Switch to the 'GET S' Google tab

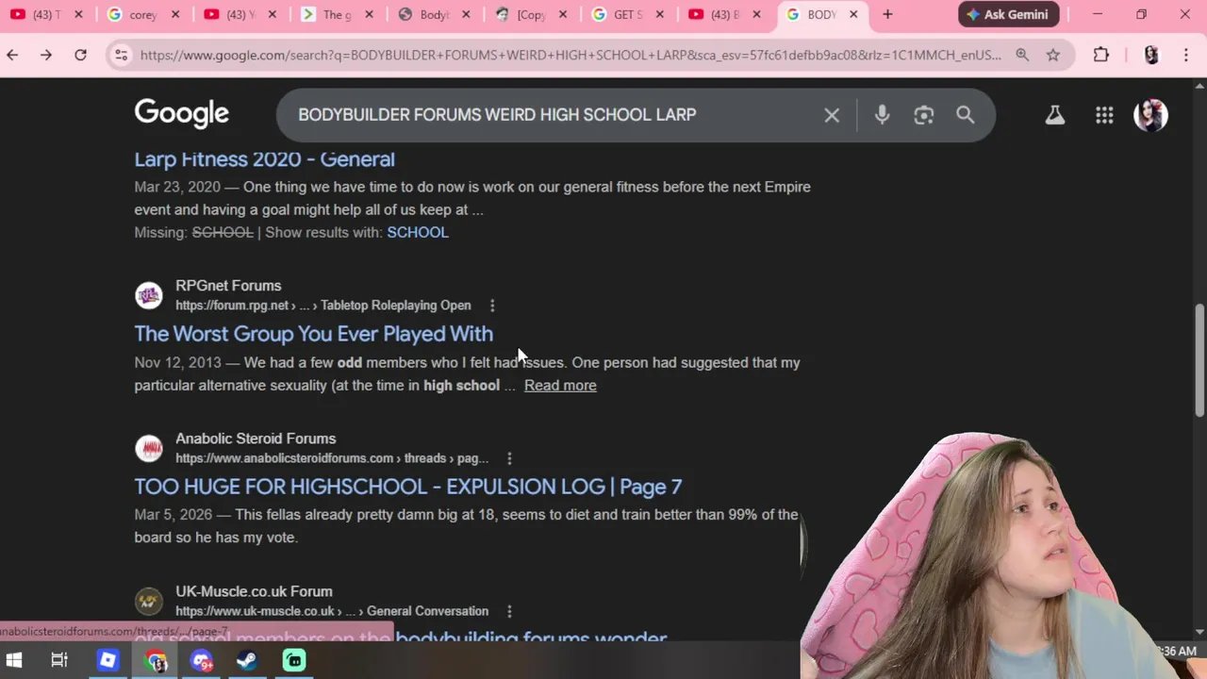click(626, 14)
